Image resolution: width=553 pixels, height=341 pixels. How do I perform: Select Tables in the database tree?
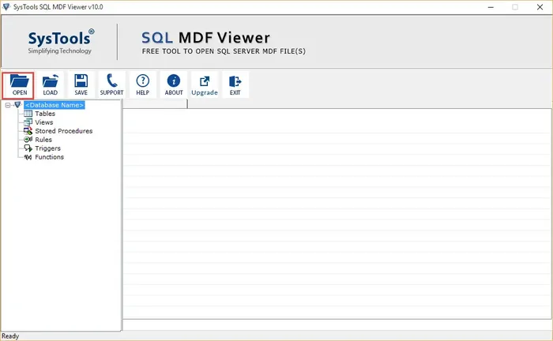tap(45, 114)
